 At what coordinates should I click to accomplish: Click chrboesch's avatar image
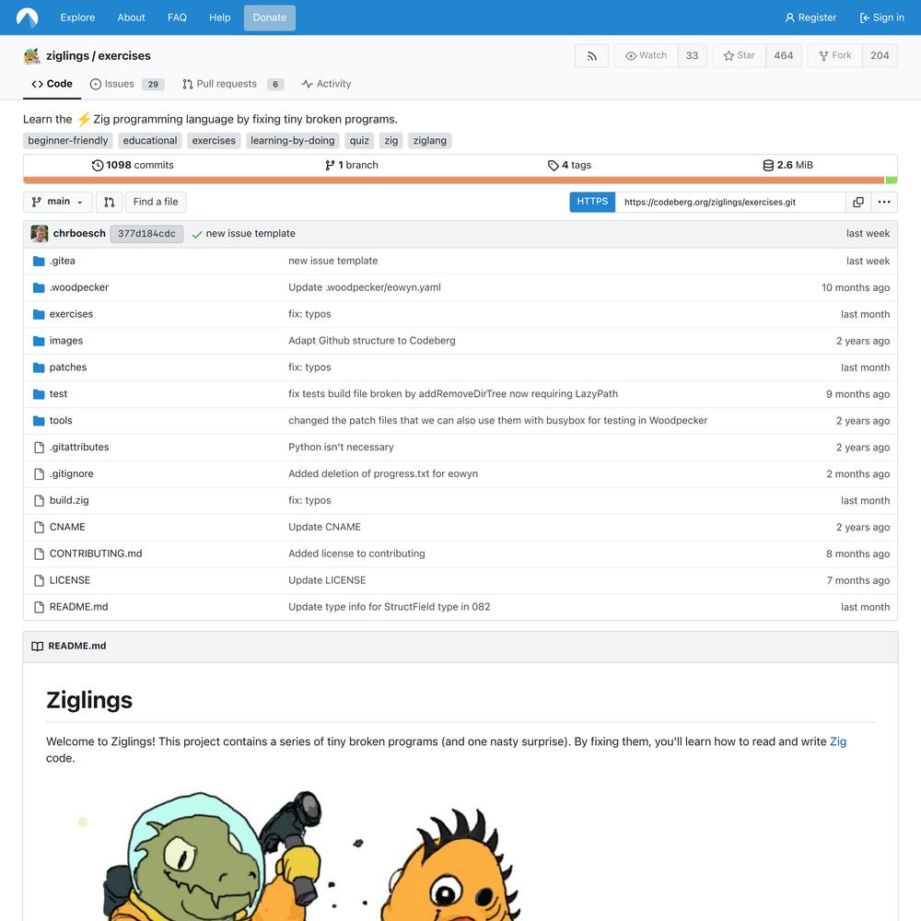[40, 233]
